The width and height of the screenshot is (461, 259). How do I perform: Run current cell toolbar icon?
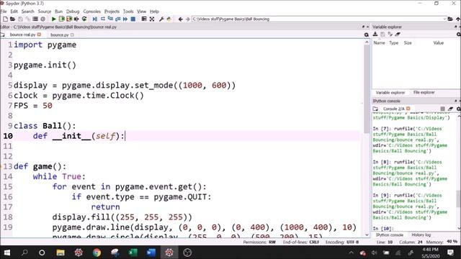tap(61, 19)
